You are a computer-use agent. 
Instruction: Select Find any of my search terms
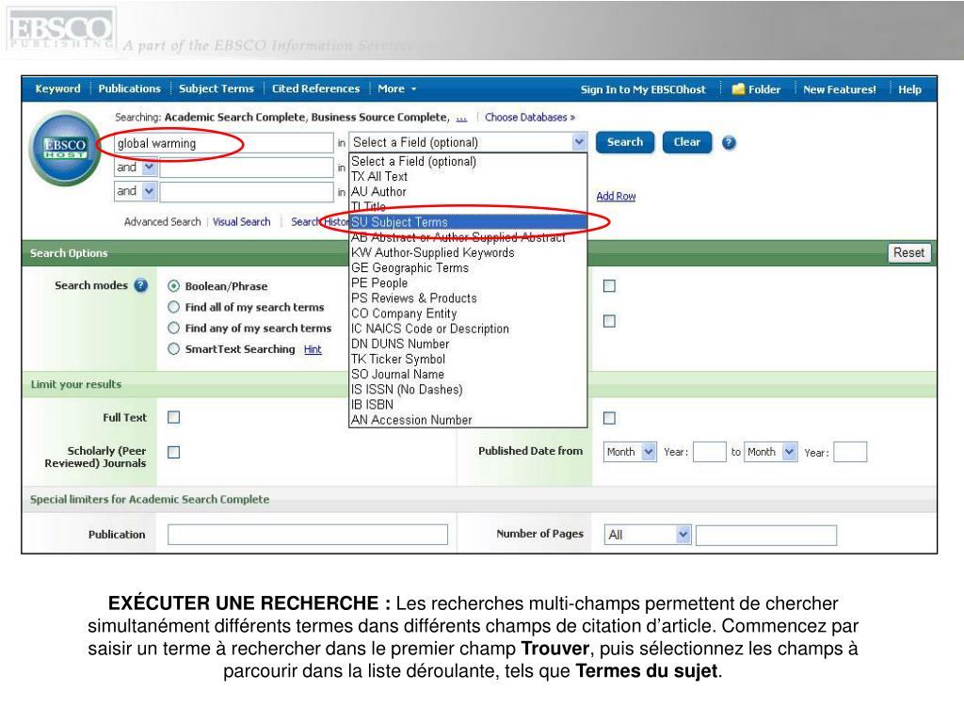(x=174, y=328)
